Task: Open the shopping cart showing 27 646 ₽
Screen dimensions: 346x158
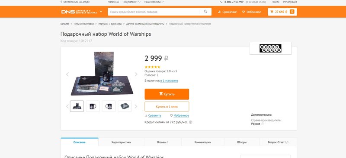Action: (282, 12)
